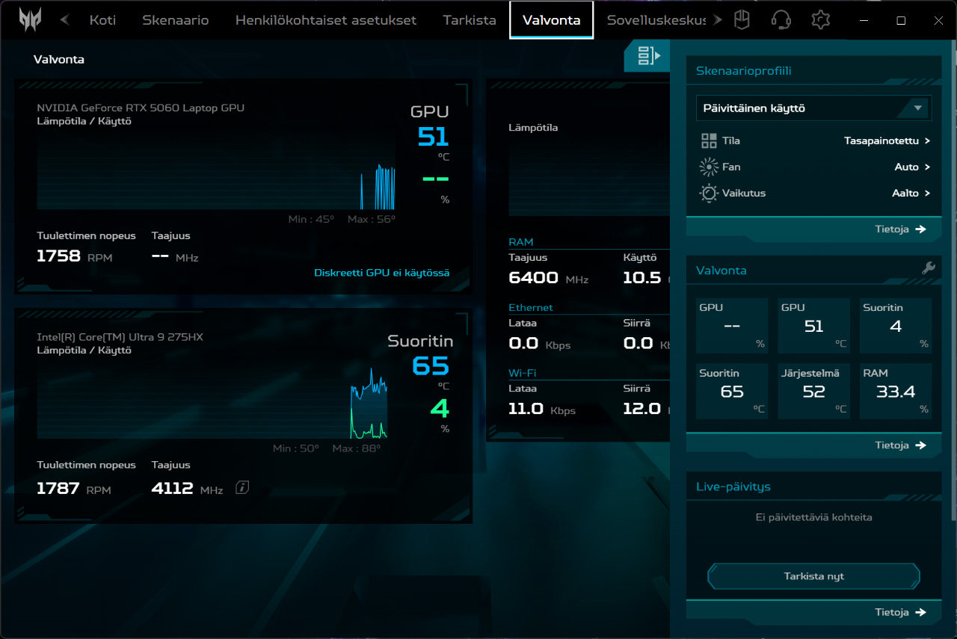Image resolution: width=957 pixels, height=639 pixels.
Task: Open the Päivittäinen käyttö profile dropdown
Action: pyautogui.click(x=813, y=108)
